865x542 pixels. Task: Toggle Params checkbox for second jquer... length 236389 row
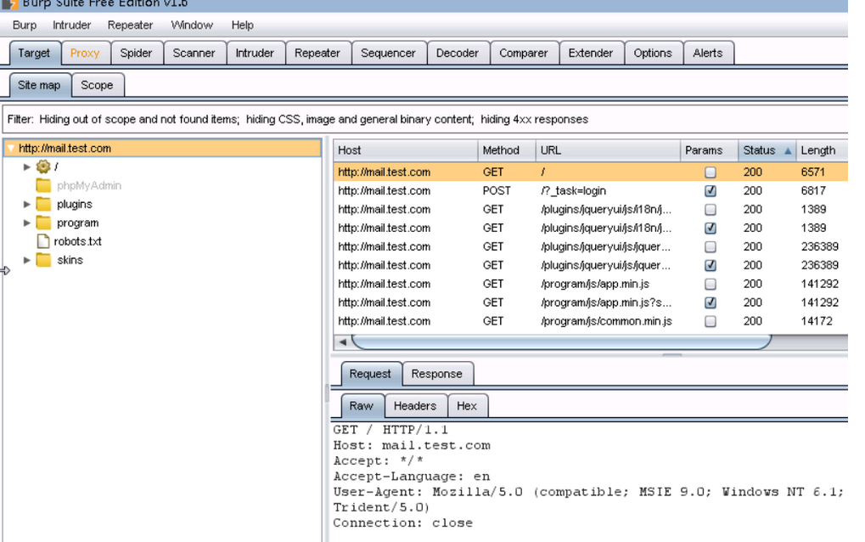pos(711,266)
